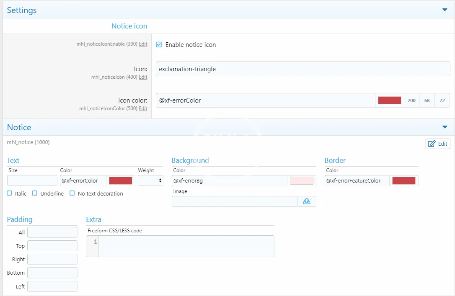The image size is (455, 296).
Task: Open the Text color red swatch
Action: click(x=120, y=180)
